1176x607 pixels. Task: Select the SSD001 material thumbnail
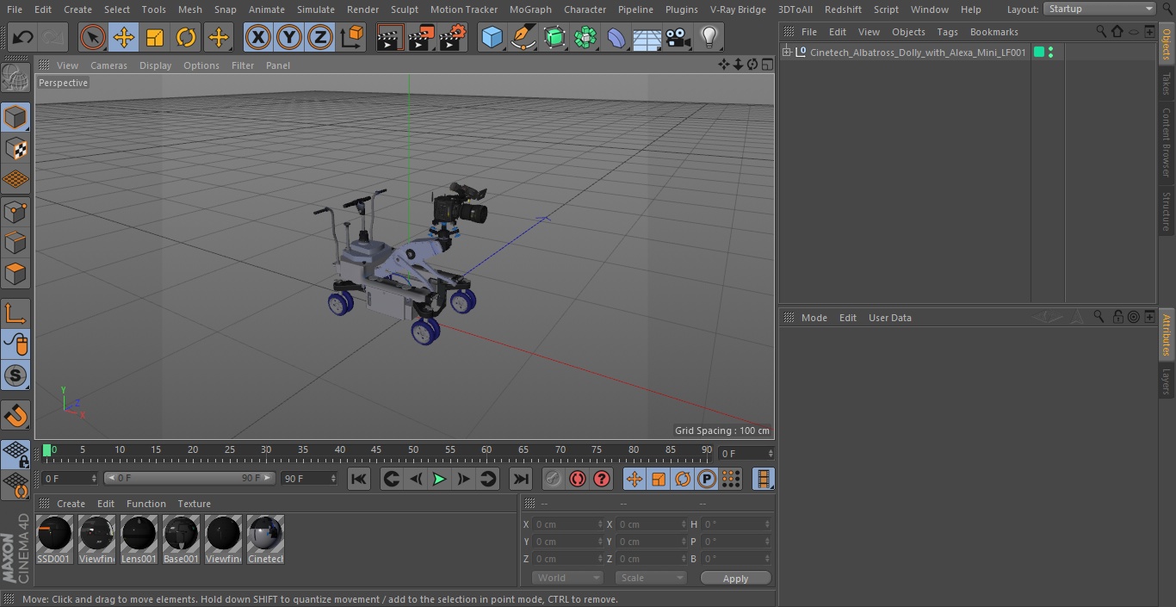[x=54, y=540]
